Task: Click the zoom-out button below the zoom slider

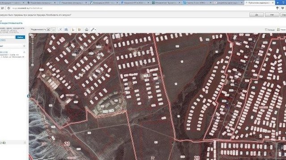Action: [33, 65]
